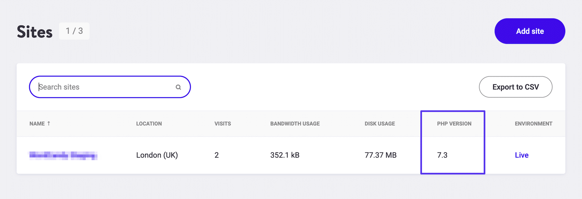Select the VISITS column header

[x=223, y=124]
